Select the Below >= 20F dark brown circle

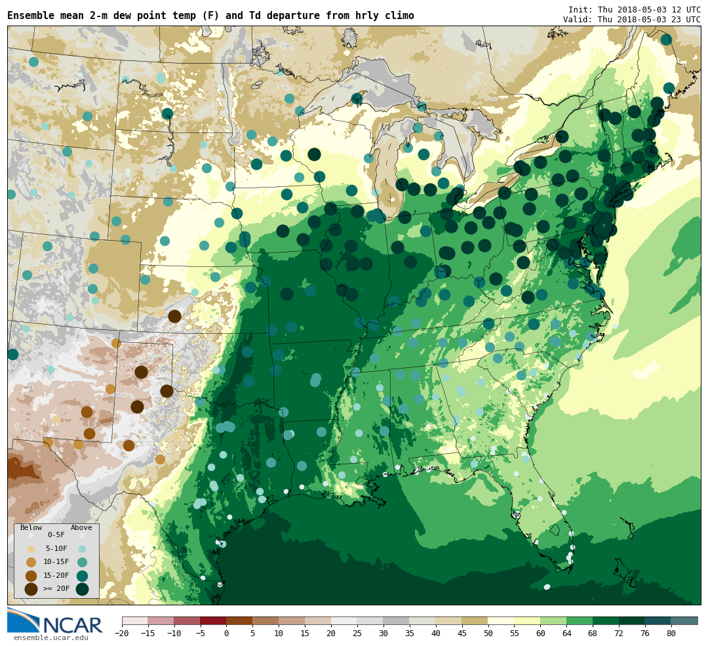click(31, 589)
